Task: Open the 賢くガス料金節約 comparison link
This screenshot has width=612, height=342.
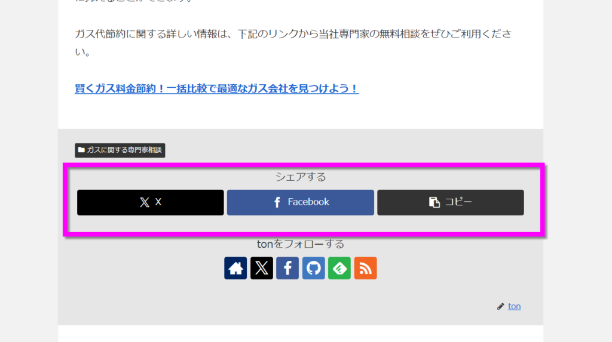Action: pos(216,88)
